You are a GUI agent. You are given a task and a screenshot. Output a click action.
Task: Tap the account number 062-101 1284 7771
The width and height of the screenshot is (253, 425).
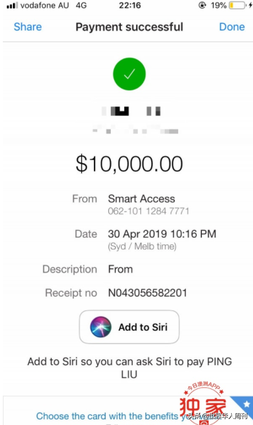point(148,211)
